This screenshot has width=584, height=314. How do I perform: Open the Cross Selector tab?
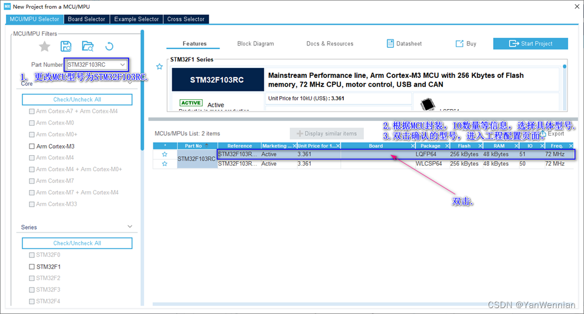185,19
